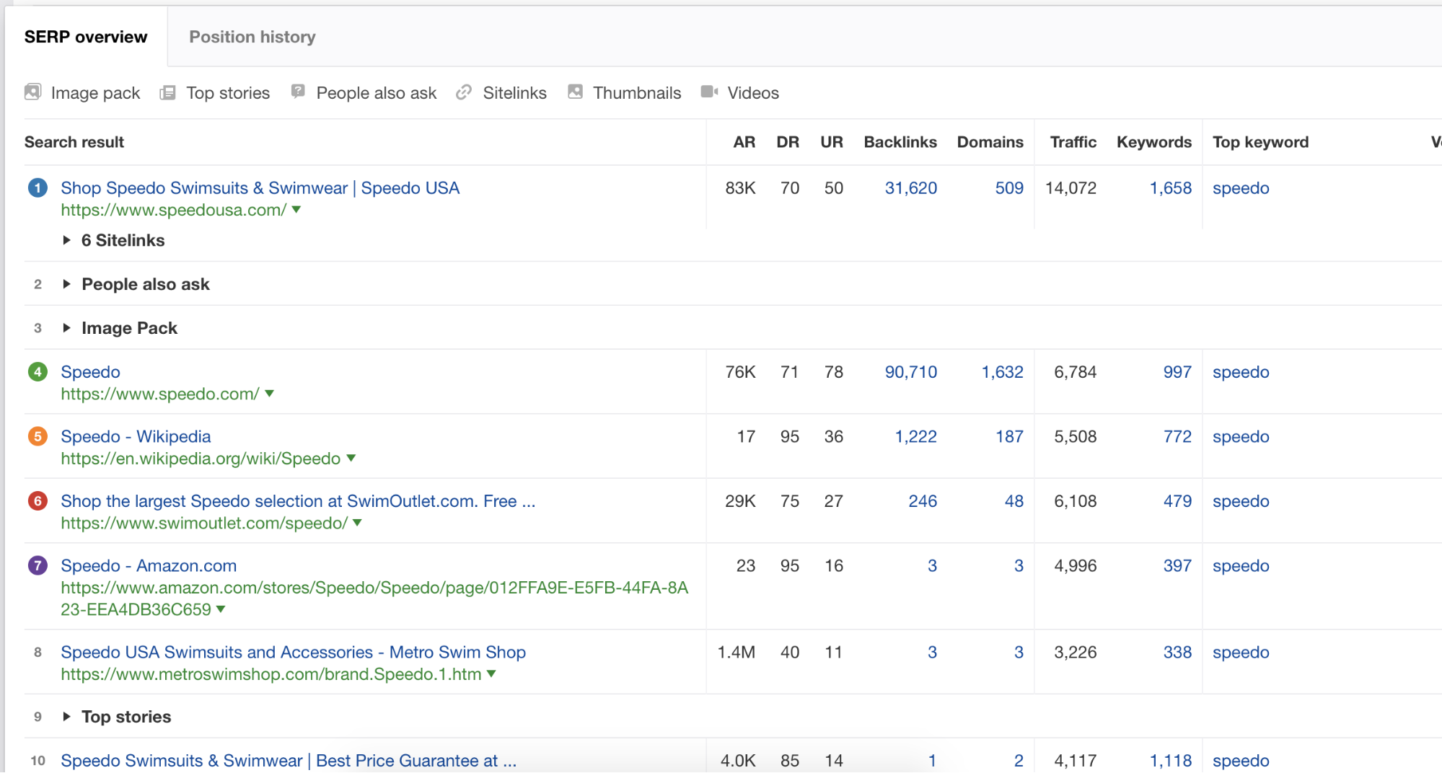Click the Traffic column header

1073,142
